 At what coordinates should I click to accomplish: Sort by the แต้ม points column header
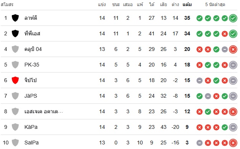pos(187,5)
